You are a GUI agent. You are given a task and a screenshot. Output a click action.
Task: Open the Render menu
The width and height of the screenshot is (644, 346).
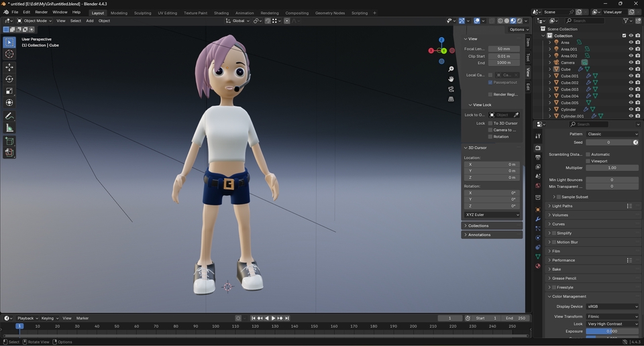pyautogui.click(x=41, y=12)
